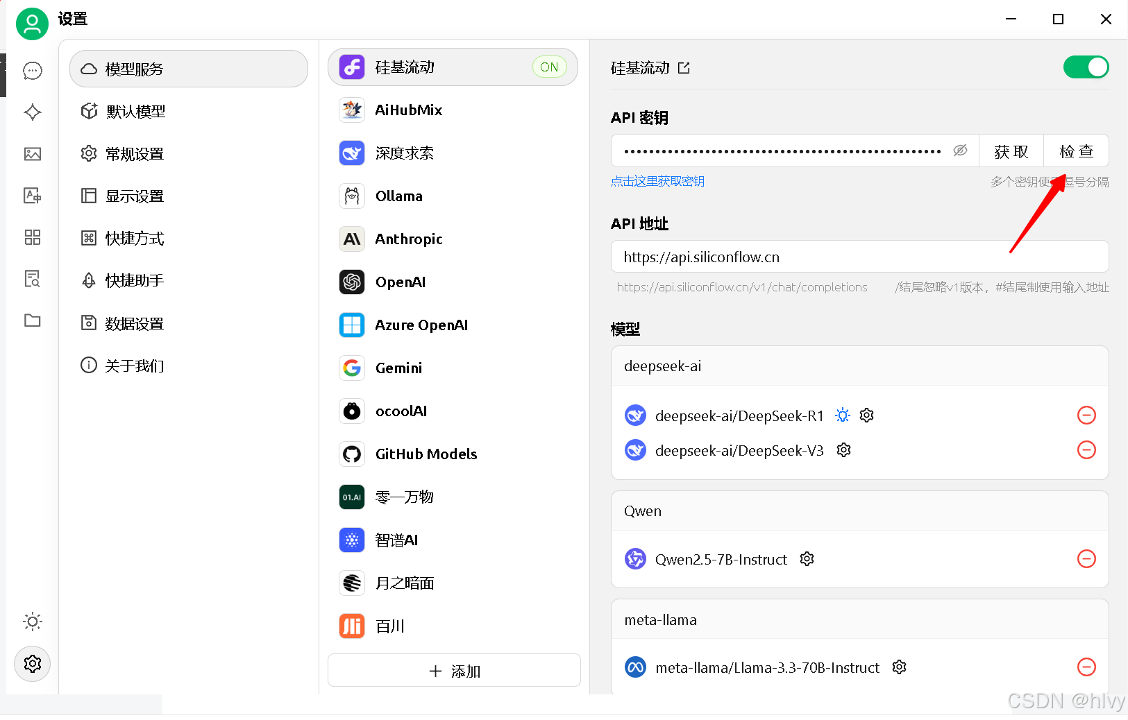Screen dimensions: 1128x720
Task: Select the 智谱AI provider
Action: tap(453, 540)
